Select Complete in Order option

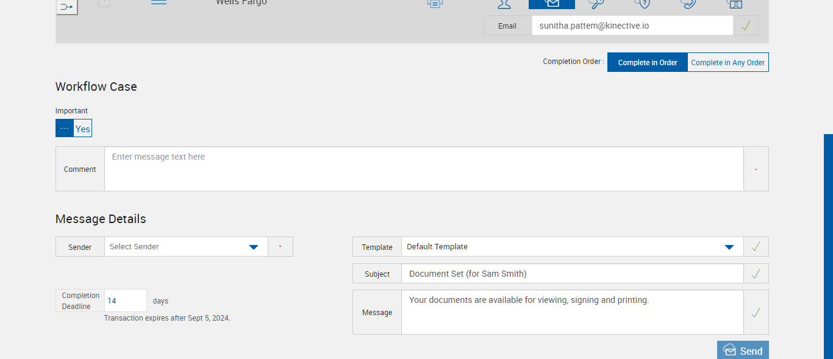point(647,63)
